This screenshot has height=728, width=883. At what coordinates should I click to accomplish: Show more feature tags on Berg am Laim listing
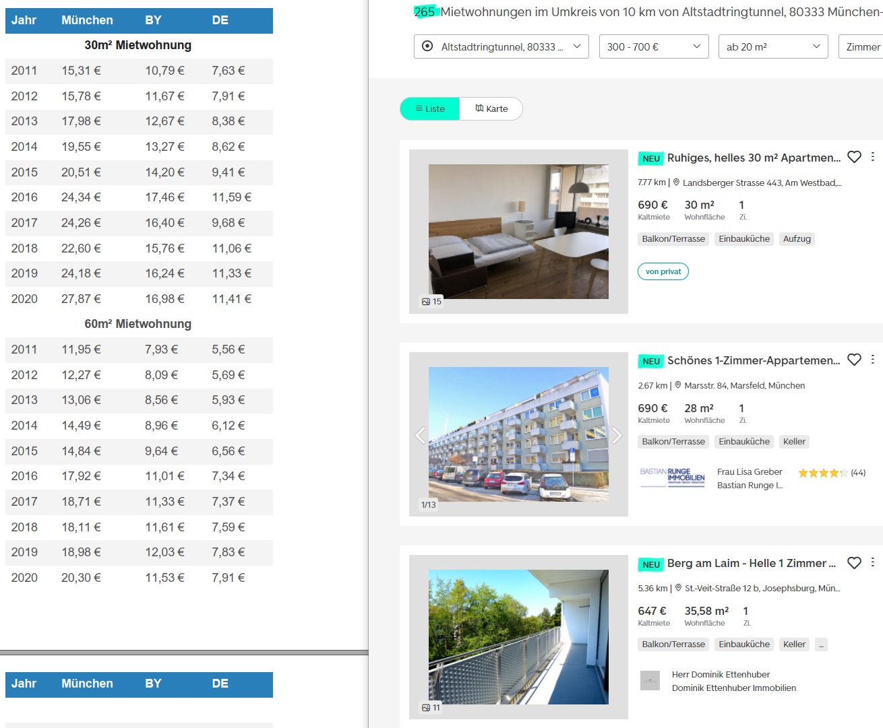coord(821,644)
